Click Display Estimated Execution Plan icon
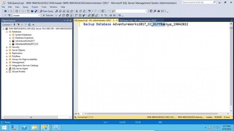Image resolution: width=234 pixels, height=131 pixels. coord(64,15)
